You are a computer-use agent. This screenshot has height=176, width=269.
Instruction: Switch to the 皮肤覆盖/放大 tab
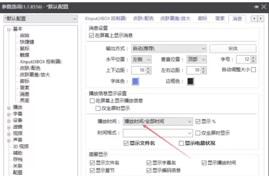click(175, 18)
